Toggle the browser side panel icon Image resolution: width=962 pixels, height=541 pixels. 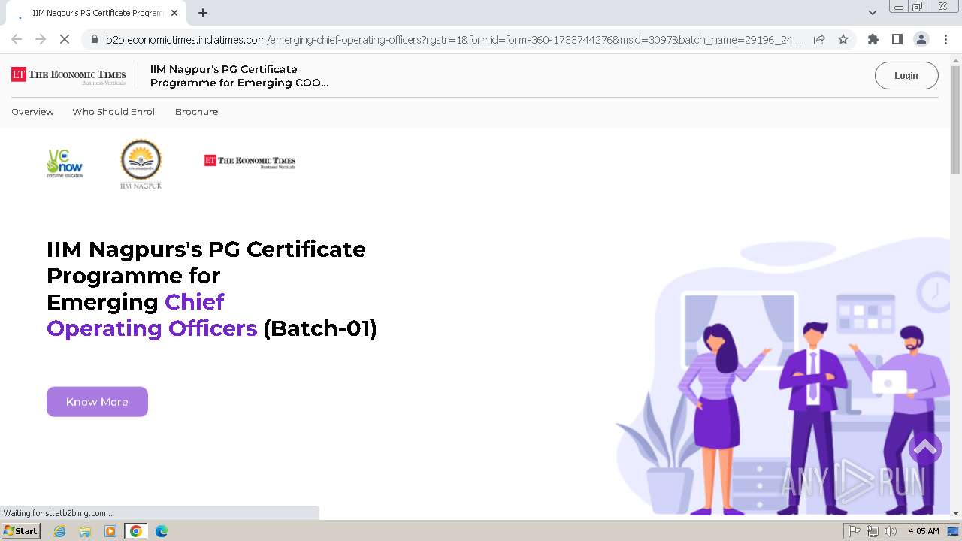pyautogui.click(x=897, y=39)
